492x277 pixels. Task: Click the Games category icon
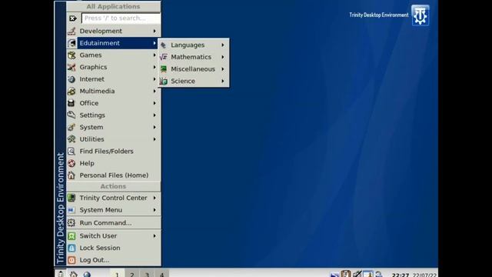coord(71,55)
